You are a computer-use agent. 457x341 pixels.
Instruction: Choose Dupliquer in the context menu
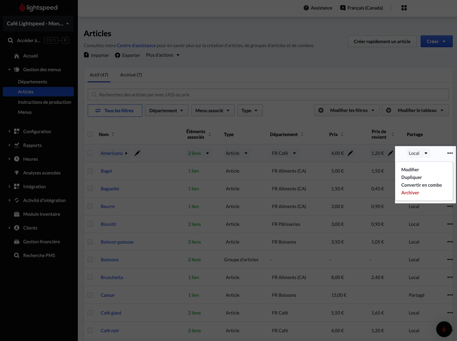point(411,177)
